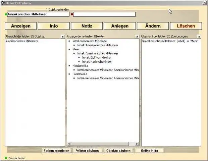Screen dimensions: 208x161
Task: Click the 1 Objekt gefunden label
Action: (x=58, y=9)
